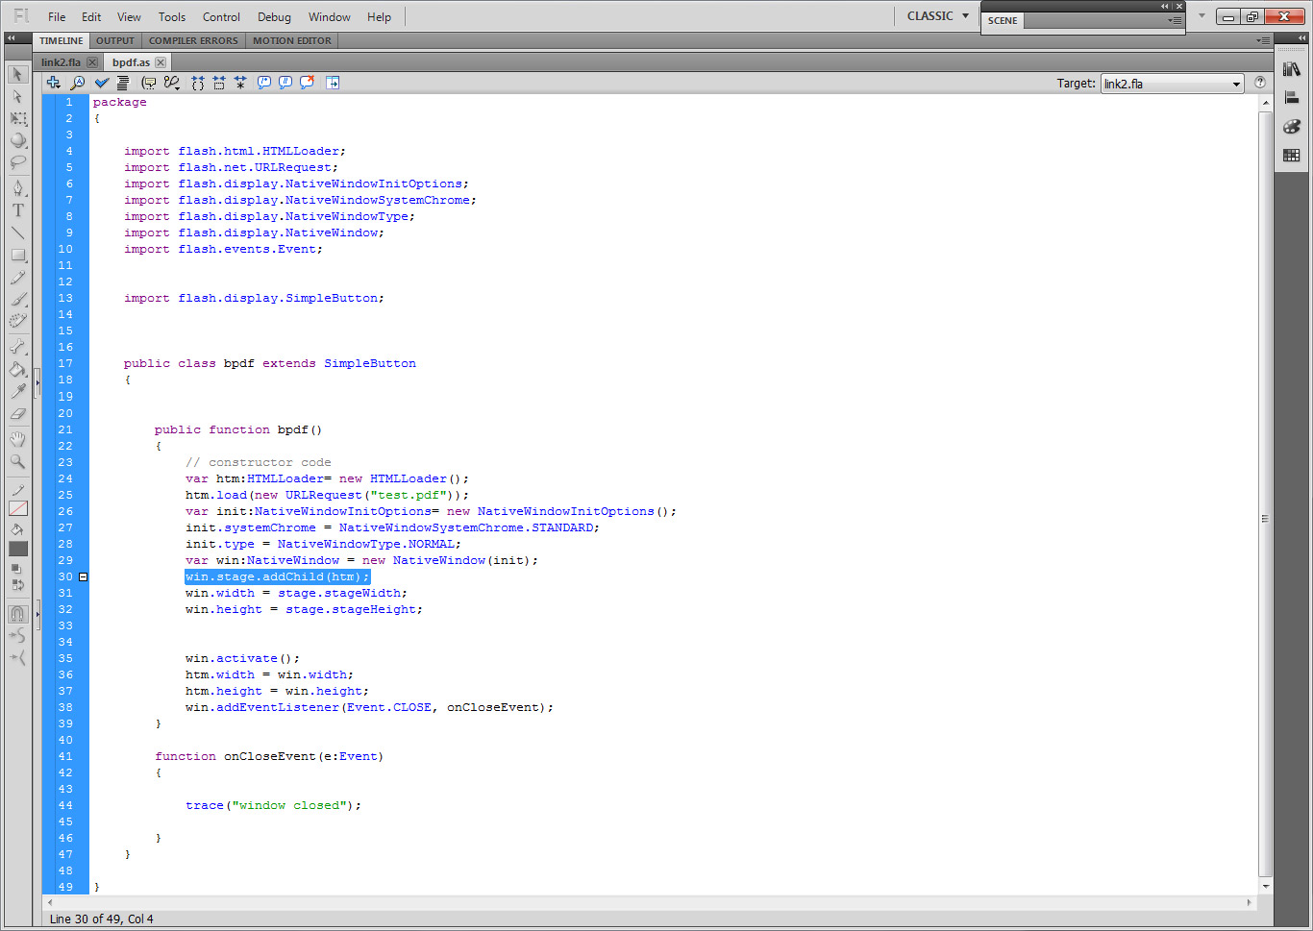This screenshot has height=931, width=1313.
Task: Open the Color palette panel icon
Action: tap(1292, 127)
